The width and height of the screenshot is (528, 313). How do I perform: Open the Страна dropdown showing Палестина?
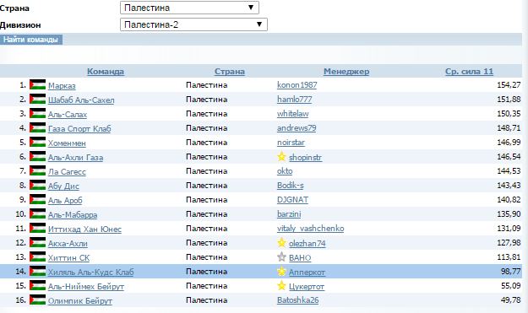(189, 8)
